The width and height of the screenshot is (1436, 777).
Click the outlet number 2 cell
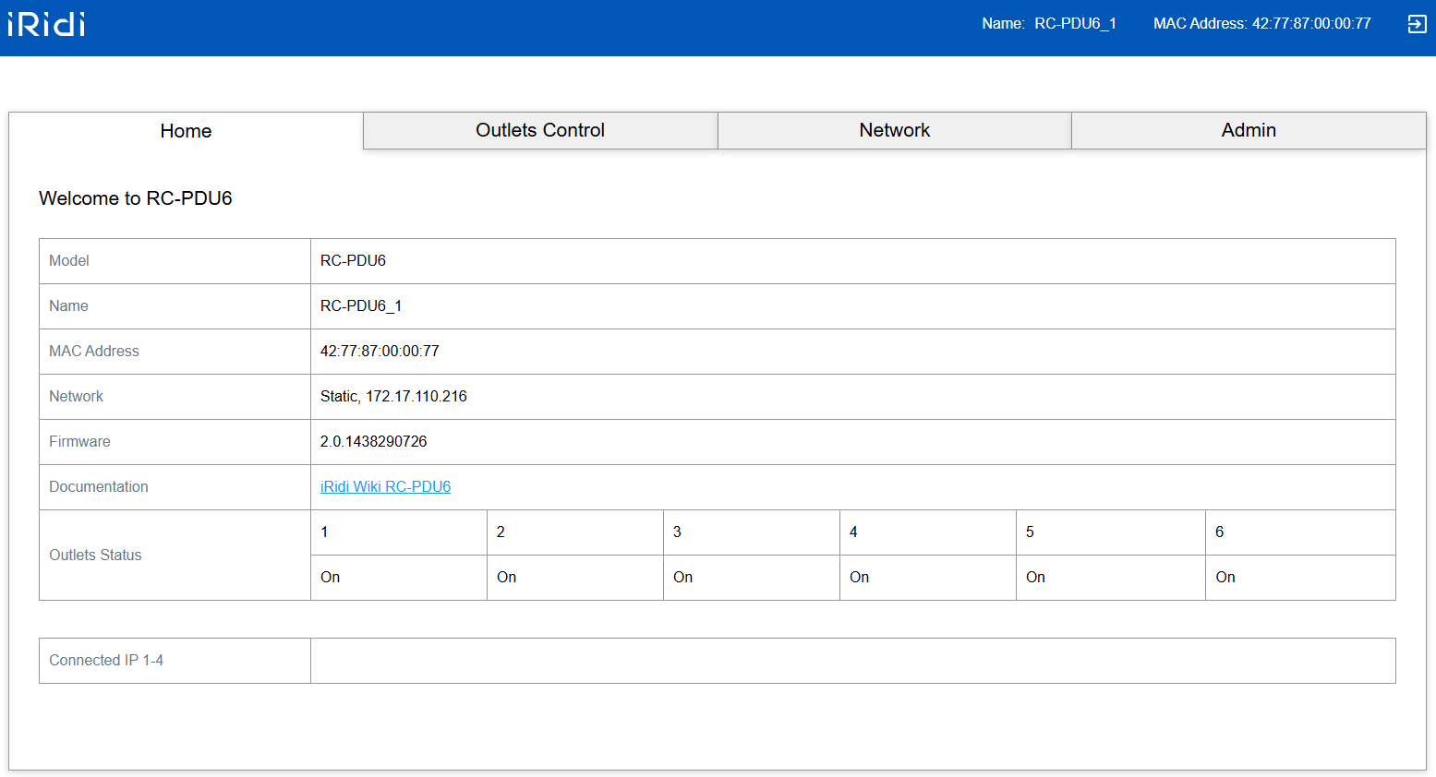coord(575,532)
